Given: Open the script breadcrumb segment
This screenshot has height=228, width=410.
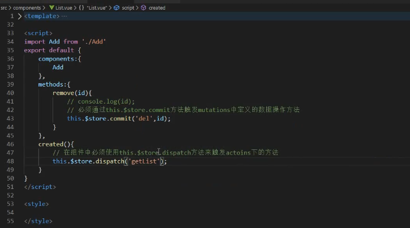Looking at the screenshot, I should pyautogui.click(x=128, y=8).
